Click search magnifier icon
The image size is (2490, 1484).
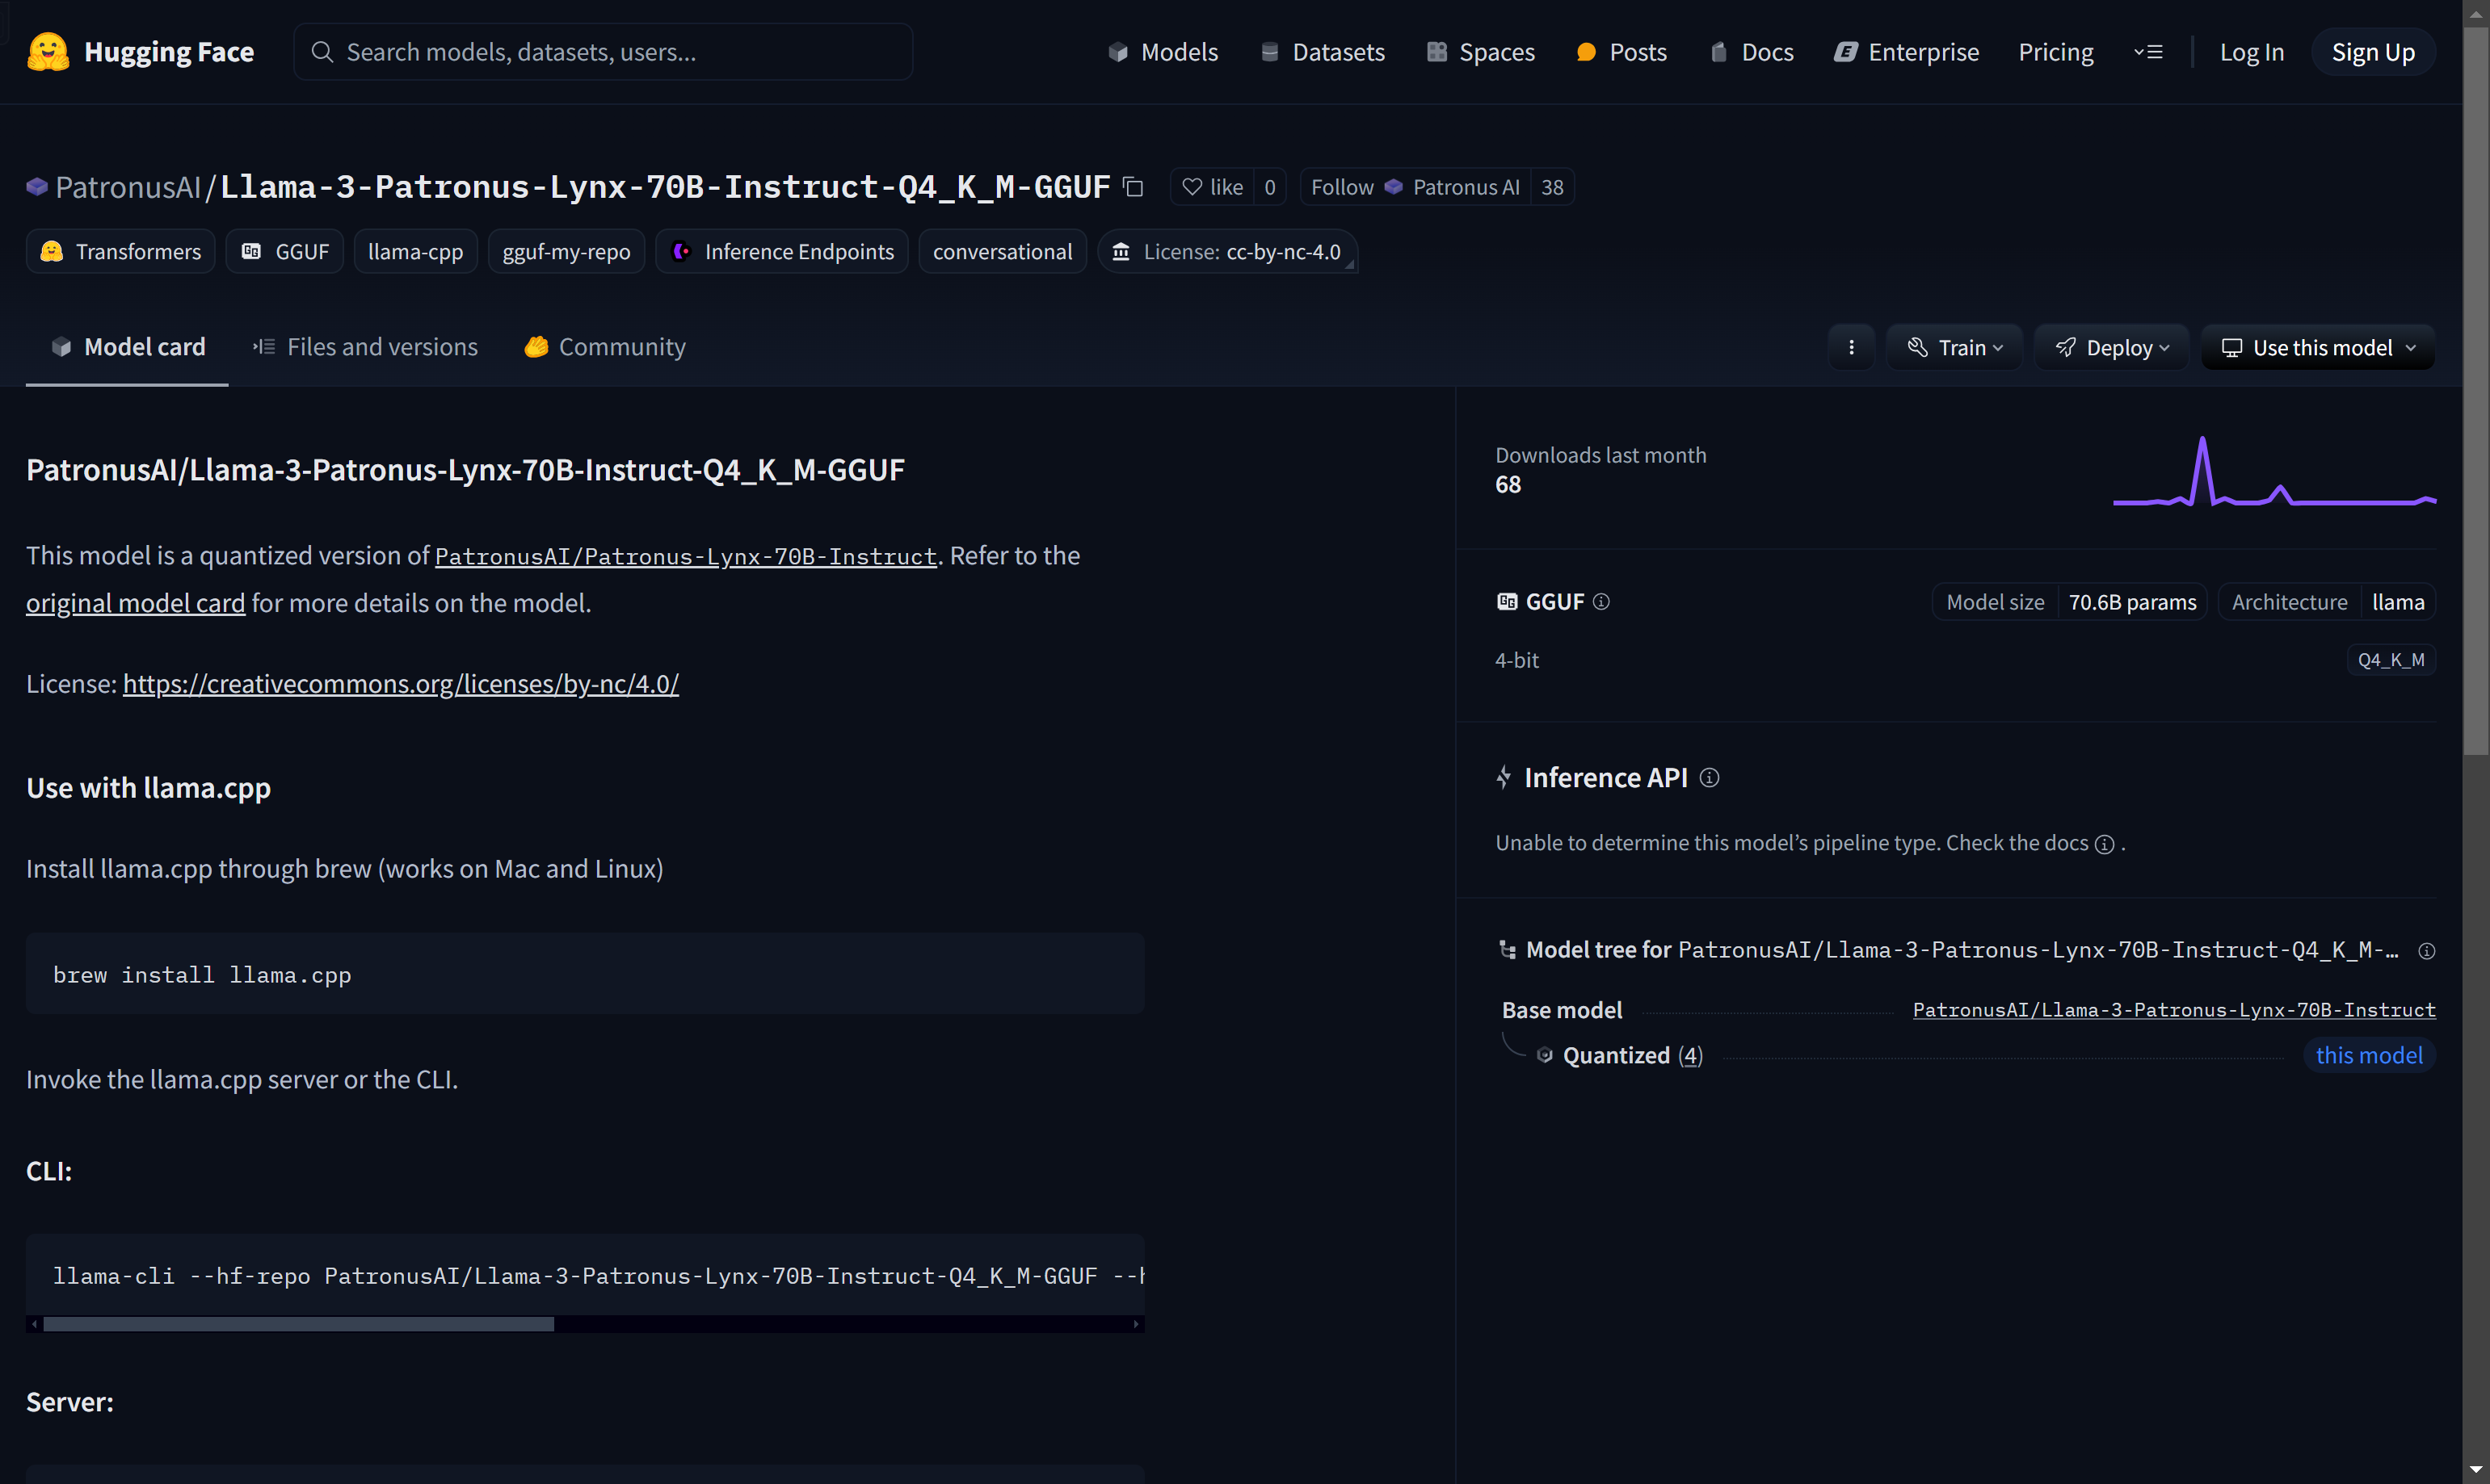[322, 52]
